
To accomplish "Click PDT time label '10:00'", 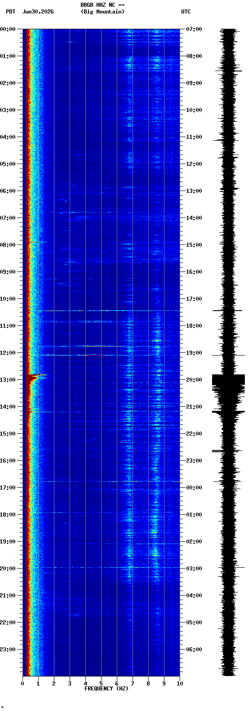I will click(x=8, y=299).
